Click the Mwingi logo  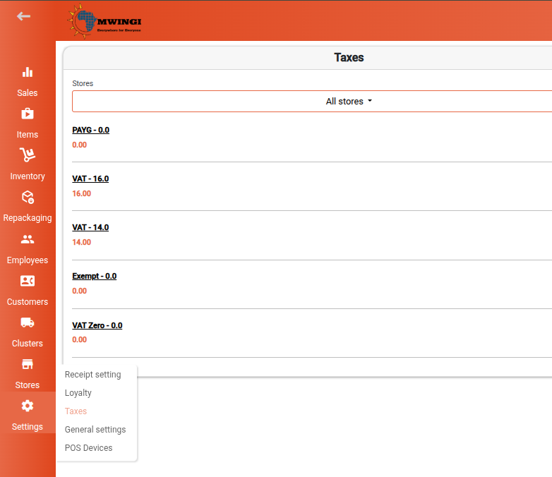(104, 21)
